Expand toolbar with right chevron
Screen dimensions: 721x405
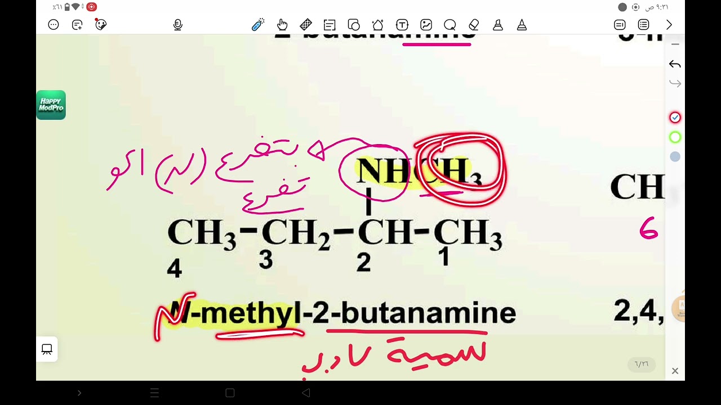(669, 25)
